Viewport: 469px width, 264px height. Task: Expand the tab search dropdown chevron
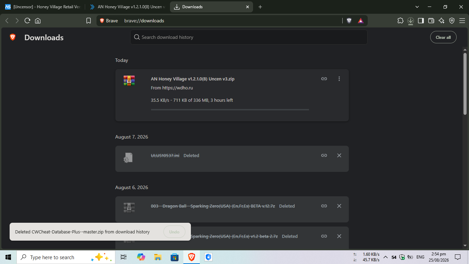[x=417, y=7]
